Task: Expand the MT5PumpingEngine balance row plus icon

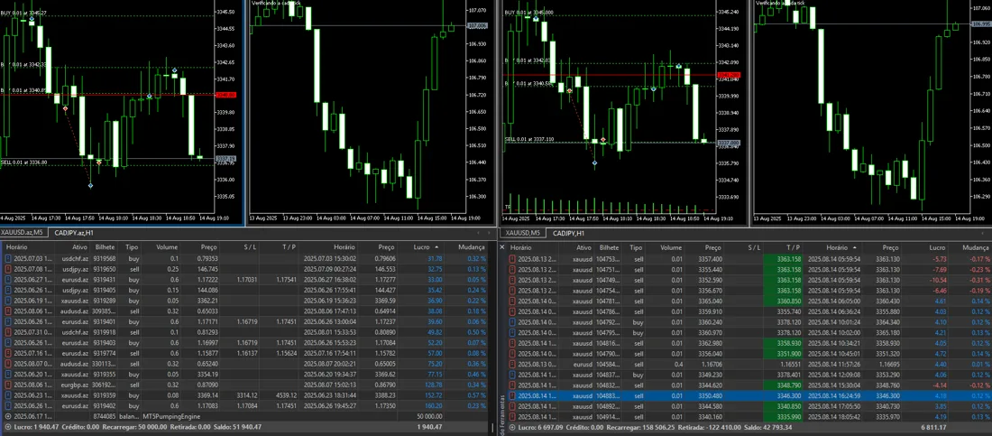Action: 7,416
